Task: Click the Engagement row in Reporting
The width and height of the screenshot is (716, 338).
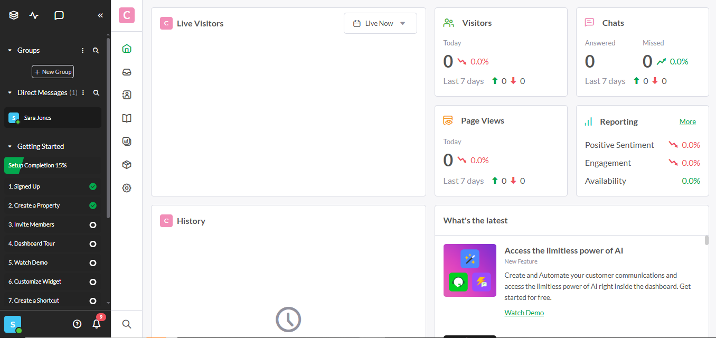Action: point(643,163)
